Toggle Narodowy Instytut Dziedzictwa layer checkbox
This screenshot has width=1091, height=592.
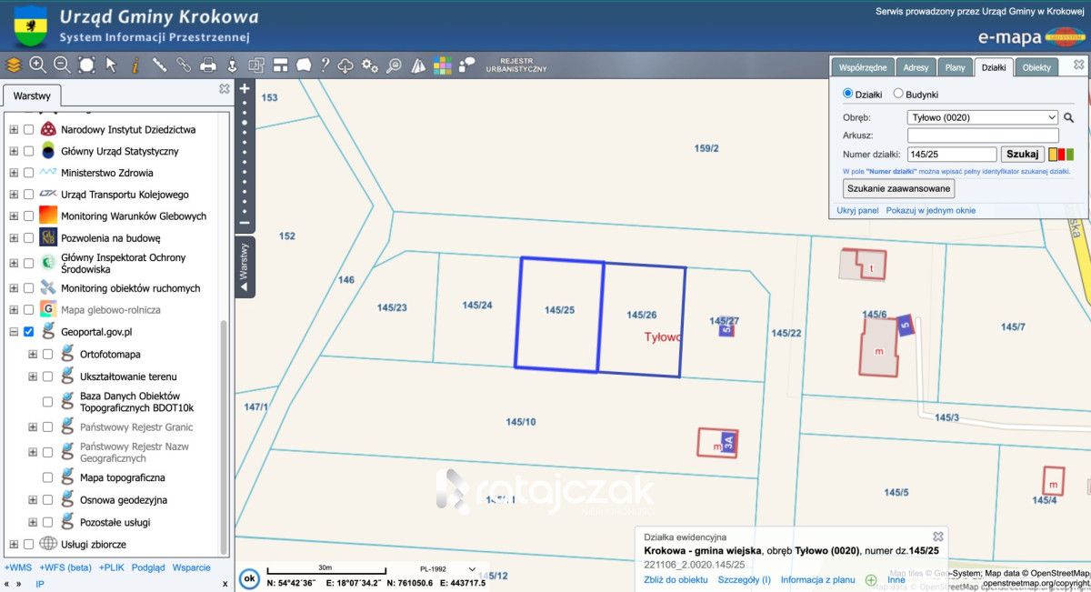[x=29, y=130]
